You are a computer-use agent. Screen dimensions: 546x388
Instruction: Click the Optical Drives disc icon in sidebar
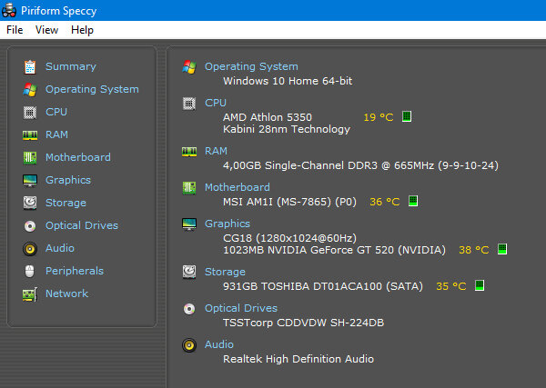point(30,226)
